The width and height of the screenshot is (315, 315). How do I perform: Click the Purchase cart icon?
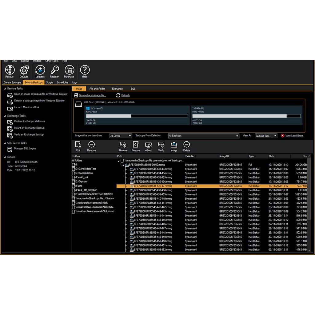(x=69, y=71)
